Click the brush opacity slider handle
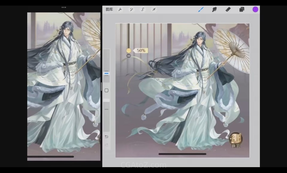Viewport: 287px width, 173px height. [x=106, y=109]
